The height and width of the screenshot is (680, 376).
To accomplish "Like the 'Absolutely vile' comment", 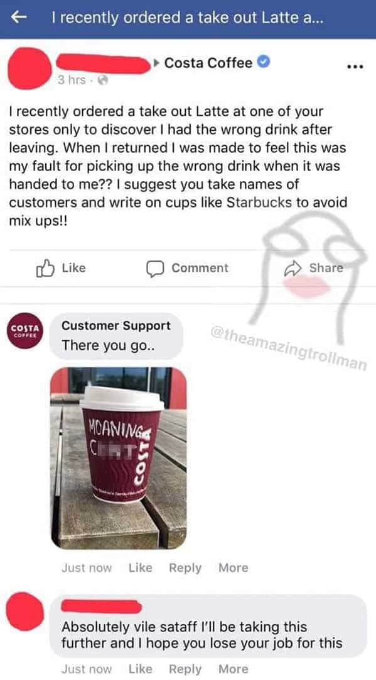I will pos(140,669).
